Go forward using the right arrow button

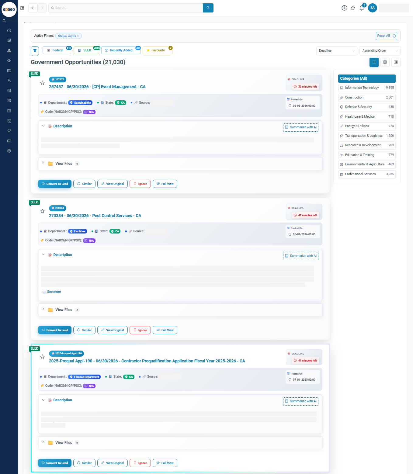point(42,8)
